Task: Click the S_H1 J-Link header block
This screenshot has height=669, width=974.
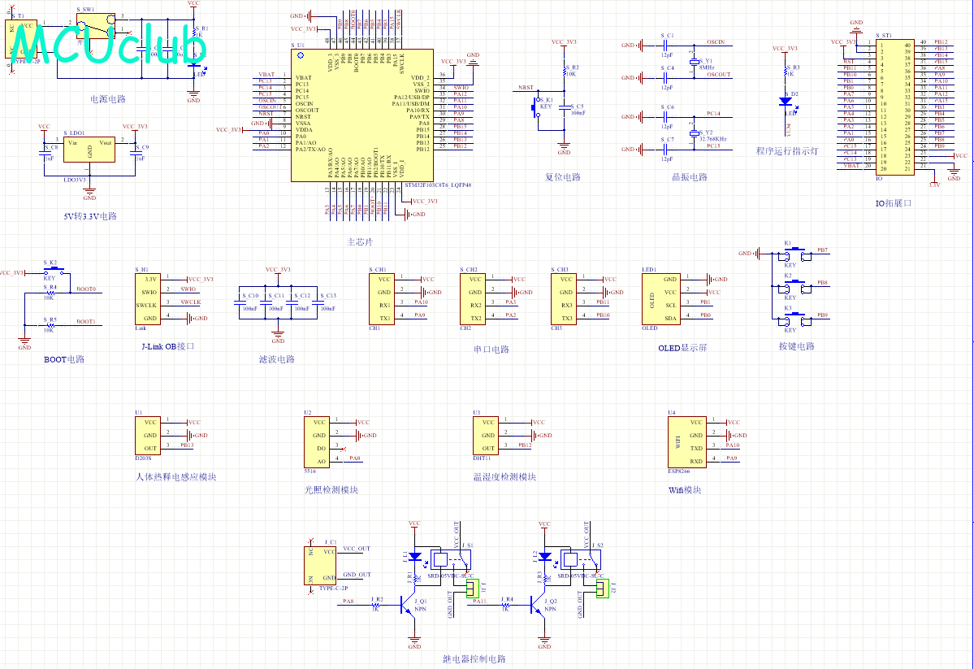Action: click(147, 298)
